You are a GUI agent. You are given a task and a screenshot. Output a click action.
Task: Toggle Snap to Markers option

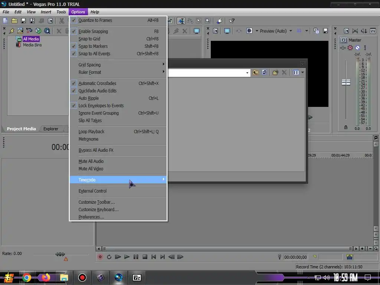[x=118, y=46]
